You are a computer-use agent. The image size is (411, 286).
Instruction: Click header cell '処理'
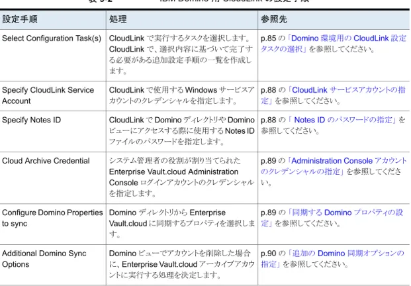click(x=182, y=19)
